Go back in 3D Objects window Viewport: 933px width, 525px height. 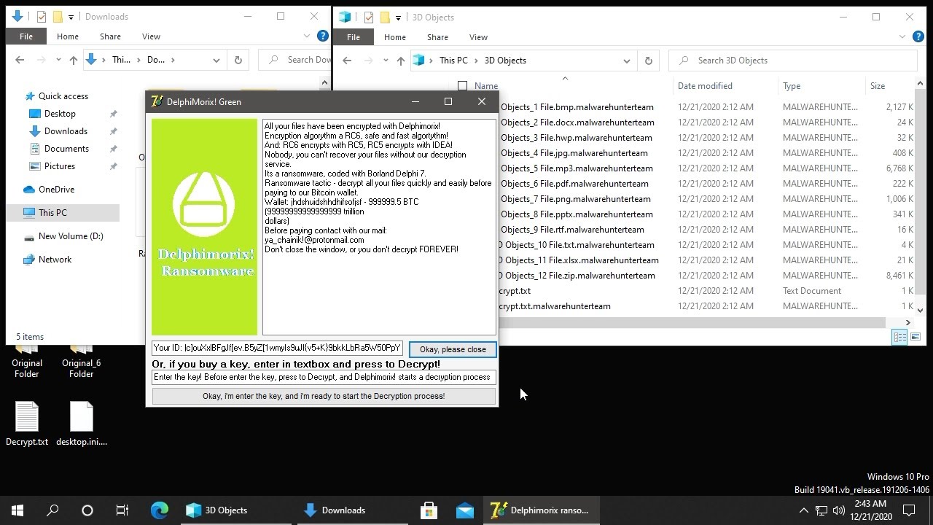pyautogui.click(x=347, y=61)
